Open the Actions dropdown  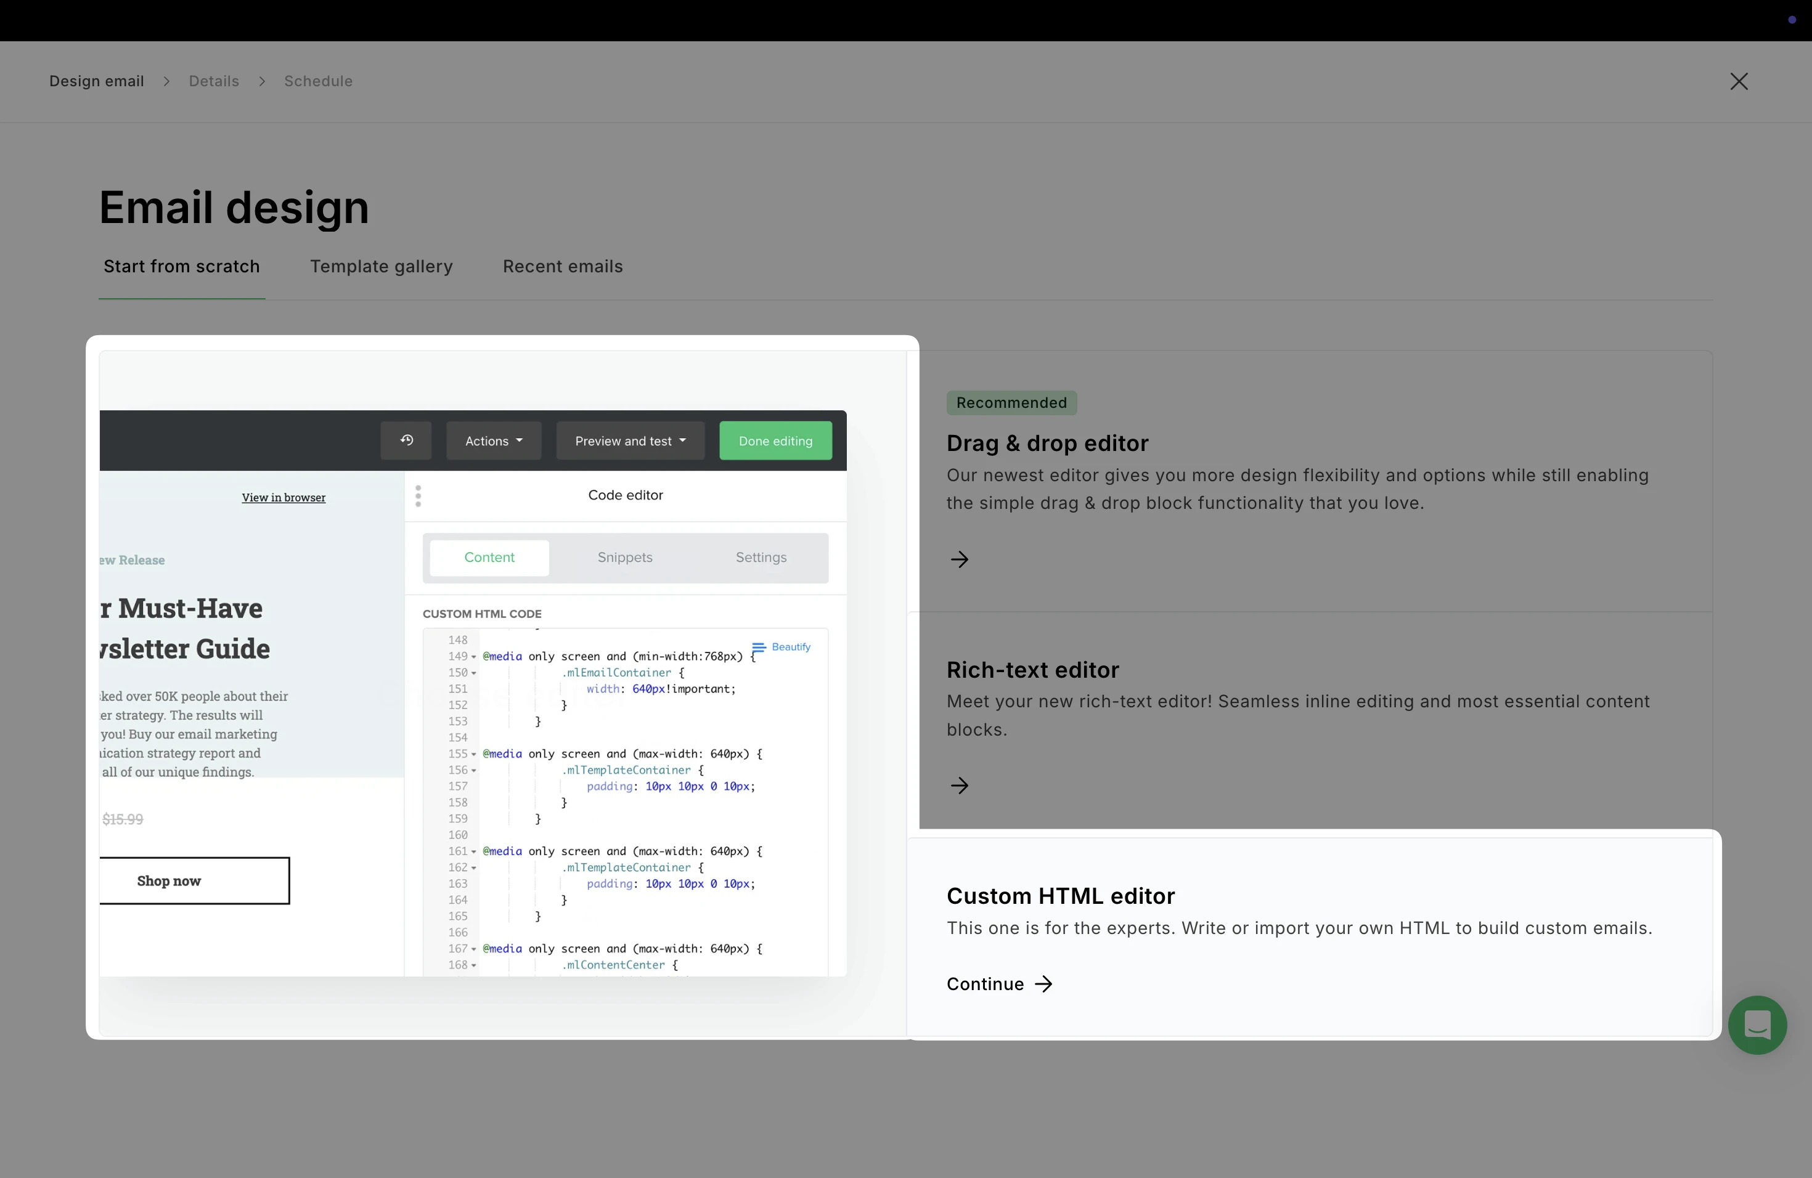(x=493, y=441)
